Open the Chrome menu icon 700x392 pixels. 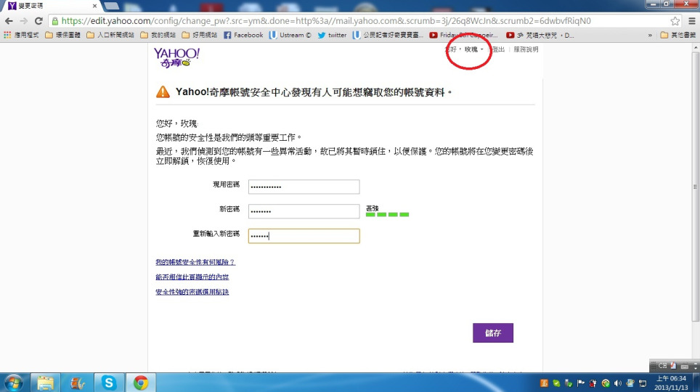690,21
